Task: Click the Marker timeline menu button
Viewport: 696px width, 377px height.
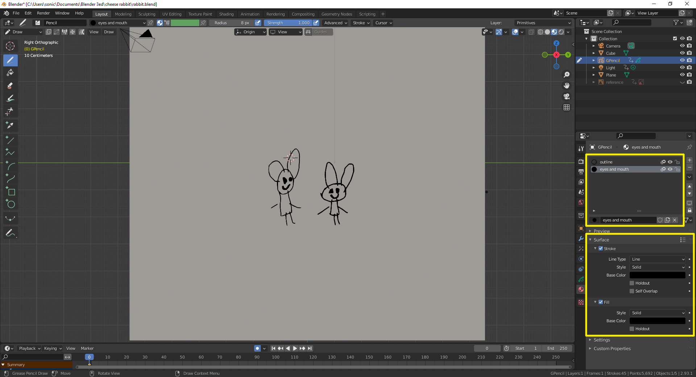Action: click(x=87, y=348)
